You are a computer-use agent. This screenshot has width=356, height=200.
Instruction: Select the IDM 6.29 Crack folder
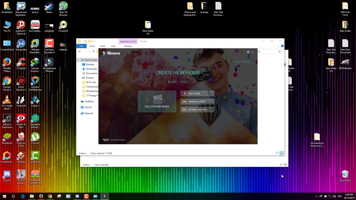pos(345,9)
